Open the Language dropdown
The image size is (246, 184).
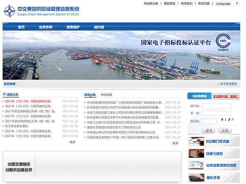227,4
